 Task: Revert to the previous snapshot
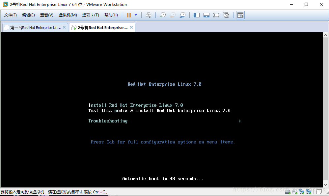(173, 15)
